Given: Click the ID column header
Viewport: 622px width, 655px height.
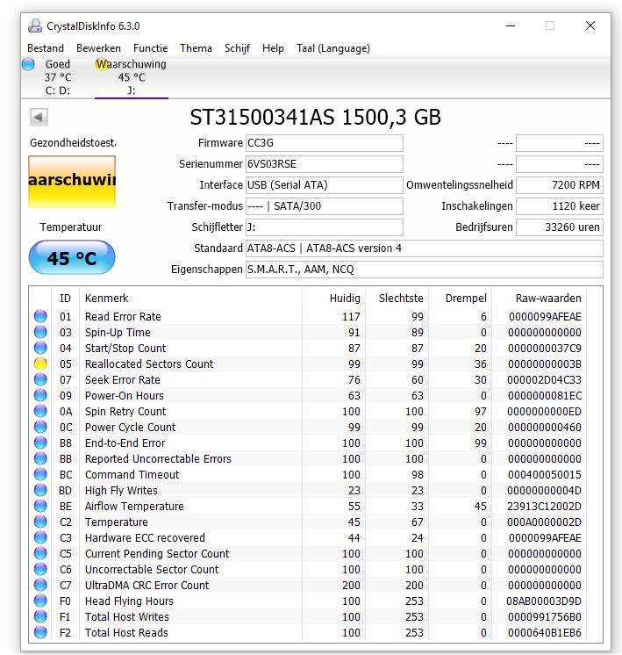Looking at the screenshot, I should [65, 299].
